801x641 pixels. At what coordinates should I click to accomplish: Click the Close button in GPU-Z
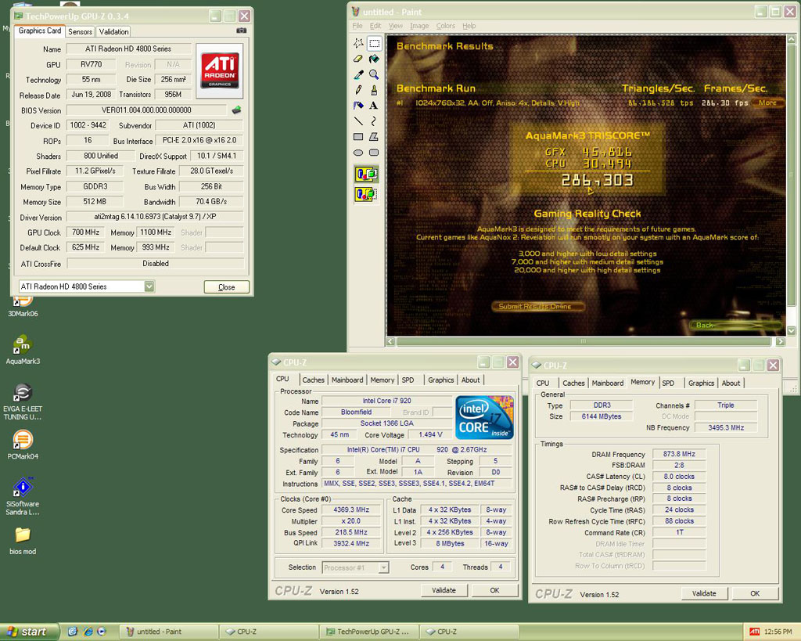pos(226,286)
